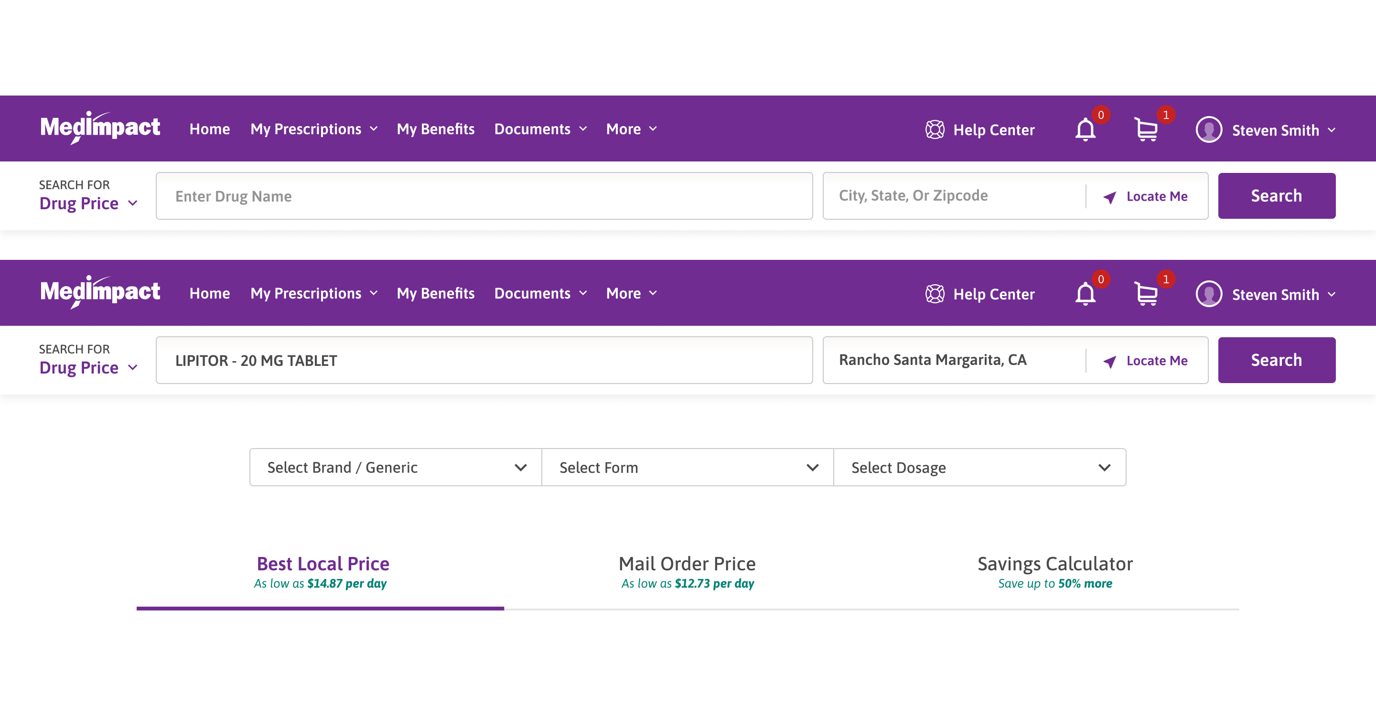The height and width of the screenshot is (706, 1376).
Task: View notifications bell in the lower navigation bar
Action: pyautogui.click(x=1086, y=294)
